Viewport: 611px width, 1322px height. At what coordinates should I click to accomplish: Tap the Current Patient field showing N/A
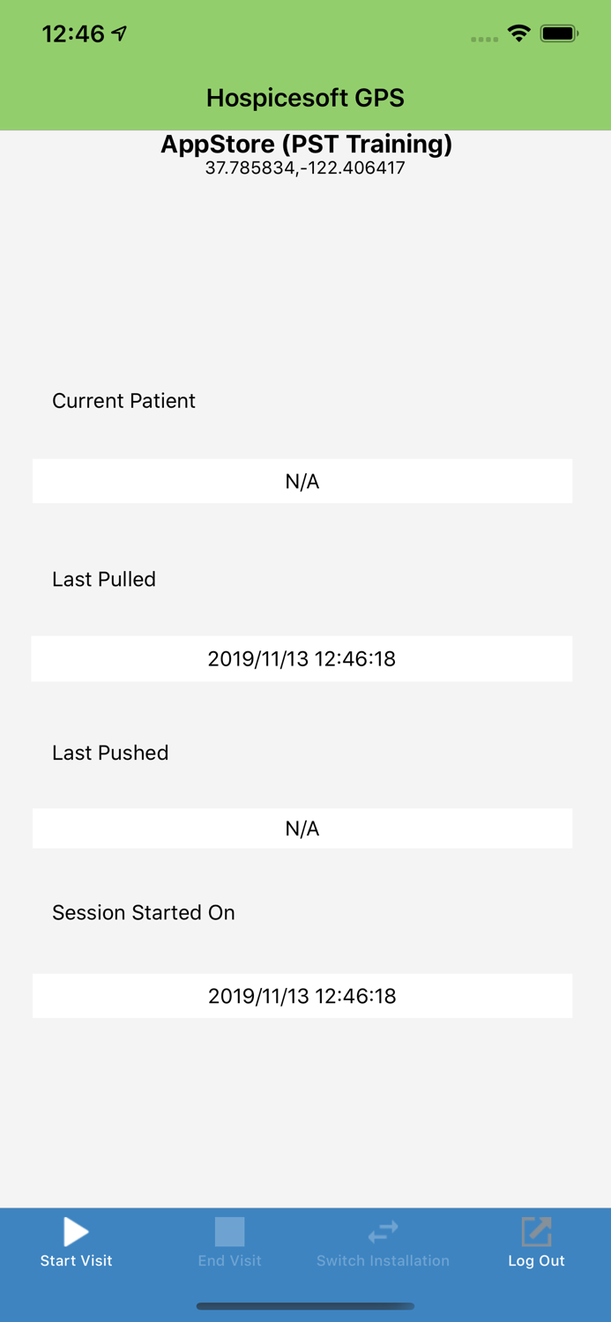tap(302, 481)
